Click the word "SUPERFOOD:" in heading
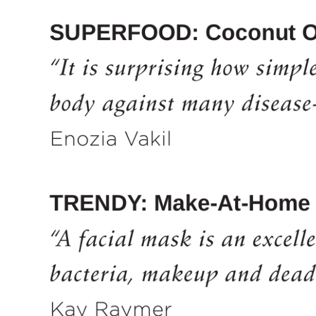Image resolution: width=316 pixels, height=316 pixels. [124, 33]
